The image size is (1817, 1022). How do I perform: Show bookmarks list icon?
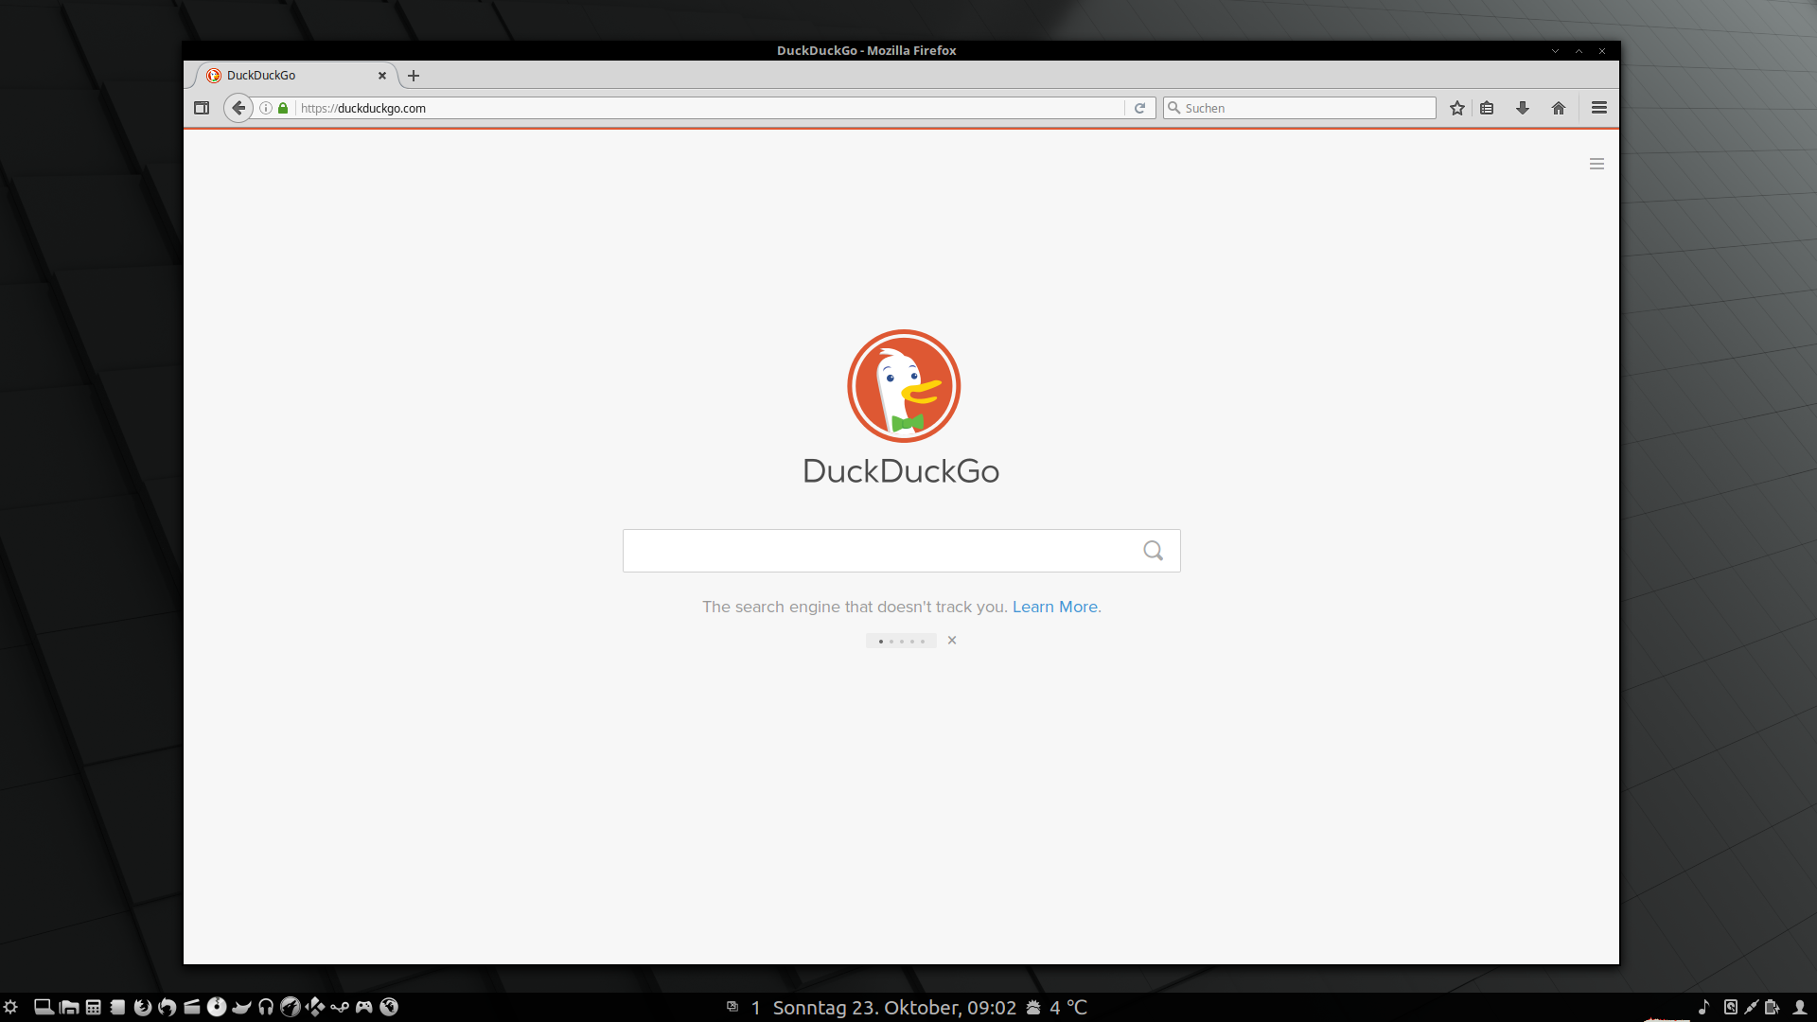(x=1487, y=108)
